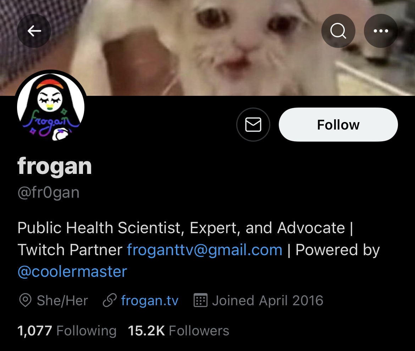Screen dimensions: 415x351
Task: Open the froganttv@gmail.com email link
Action: tap(205, 250)
